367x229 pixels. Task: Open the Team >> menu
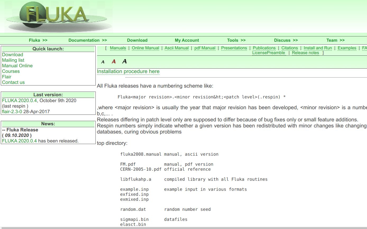click(x=336, y=40)
